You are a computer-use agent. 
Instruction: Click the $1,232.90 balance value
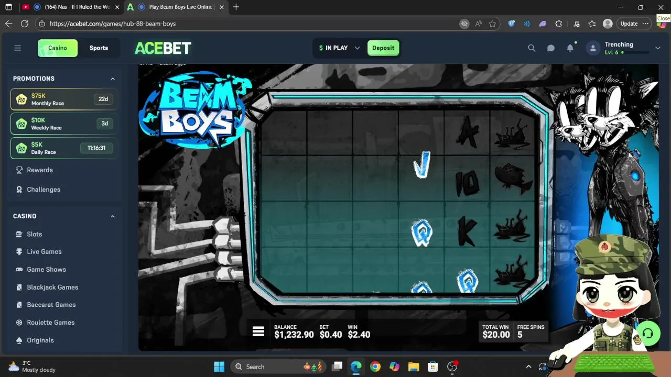tap(294, 335)
